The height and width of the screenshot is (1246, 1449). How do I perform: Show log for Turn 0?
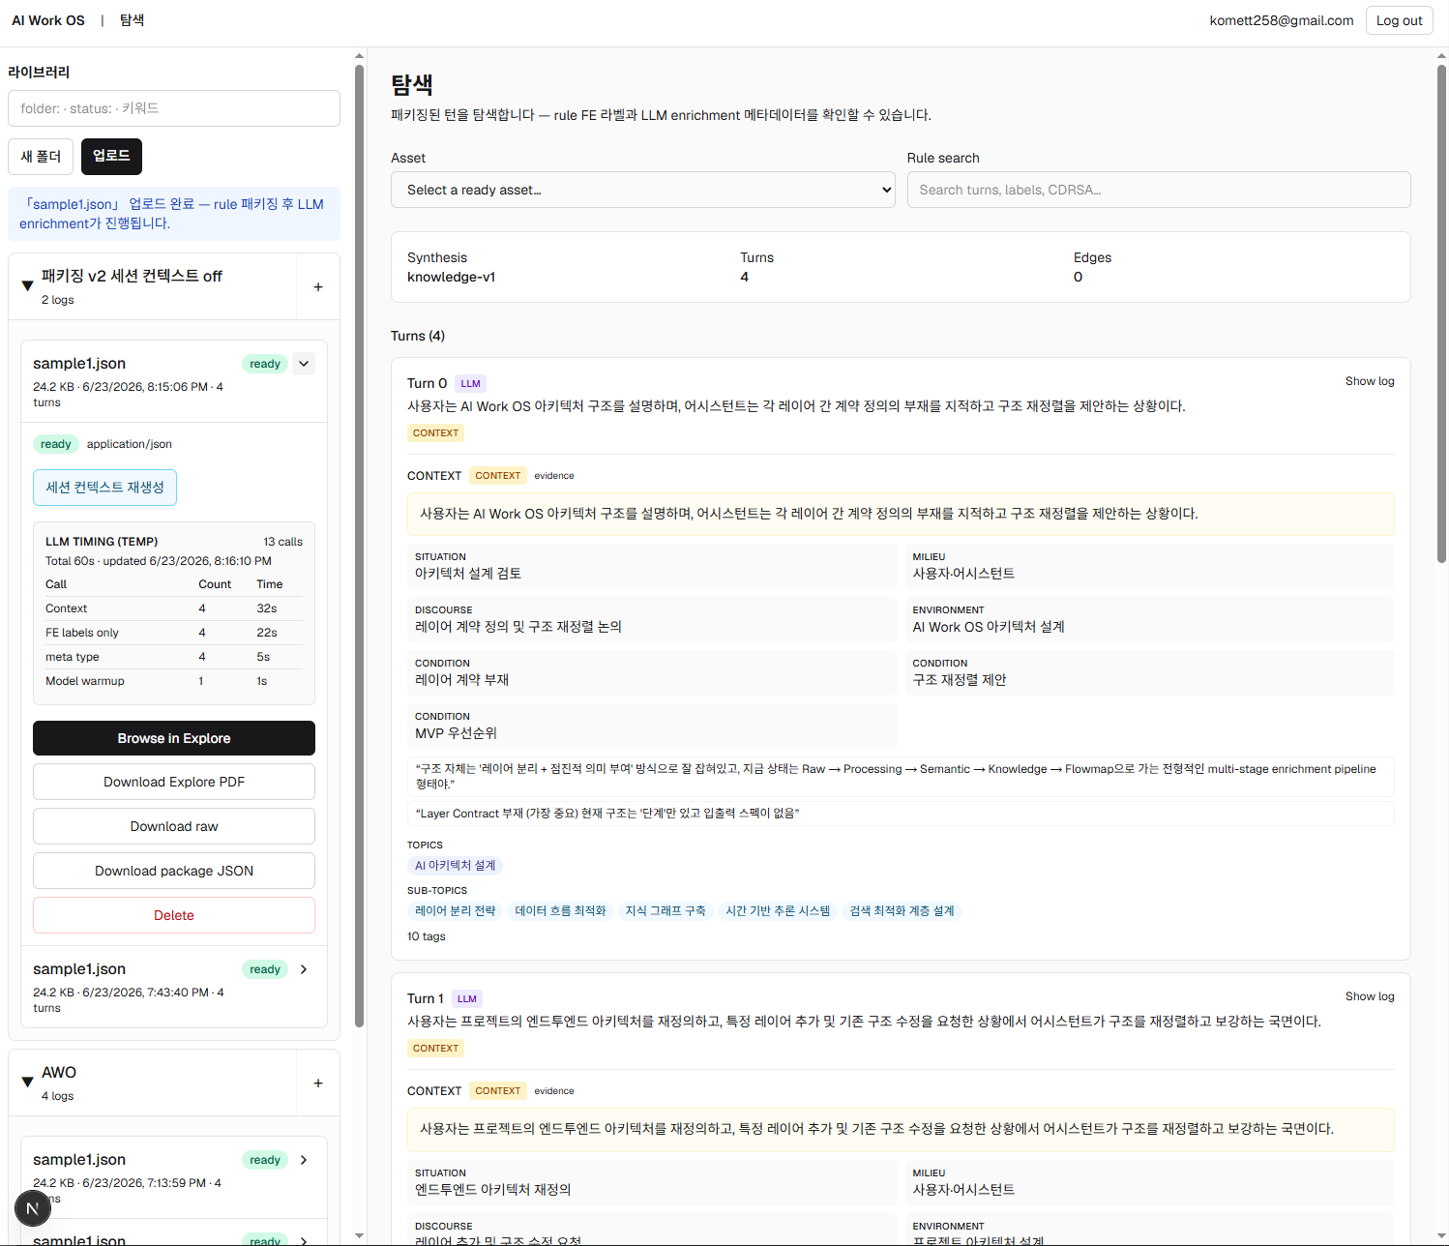[1370, 381]
